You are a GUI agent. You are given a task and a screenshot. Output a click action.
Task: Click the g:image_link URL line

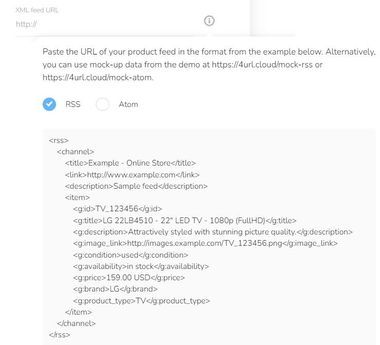(x=205, y=243)
